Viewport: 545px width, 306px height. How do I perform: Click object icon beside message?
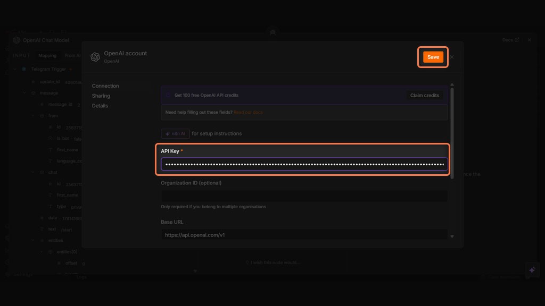click(x=34, y=93)
